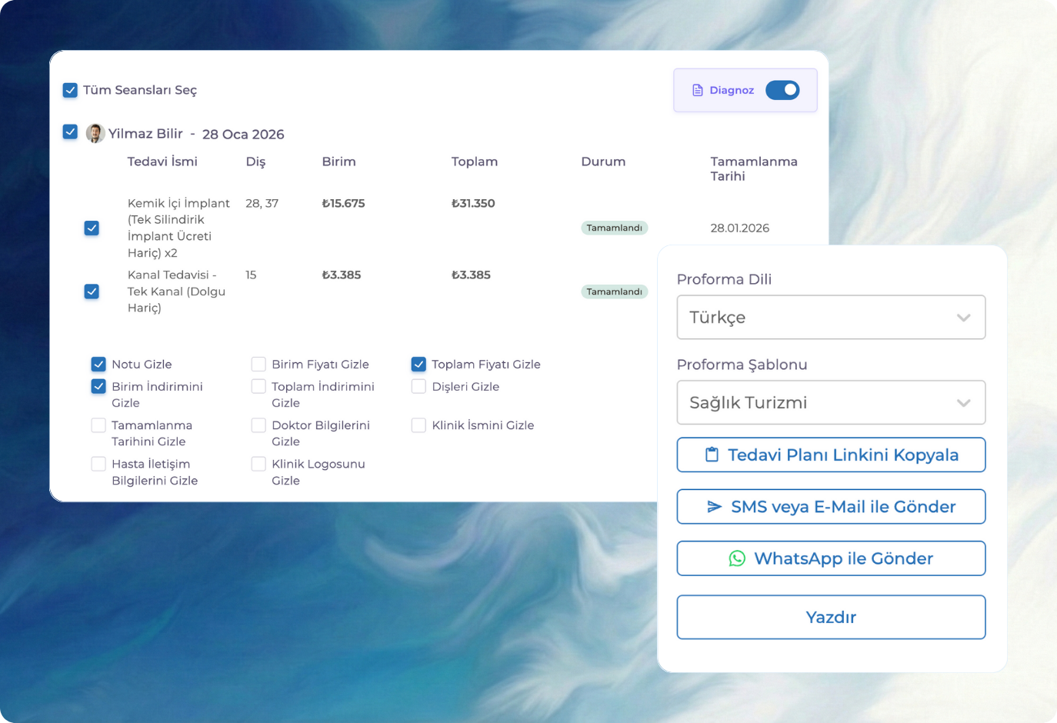
Task: Click the Diş column header
Action: pyautogui.click(x=255, y=162)
